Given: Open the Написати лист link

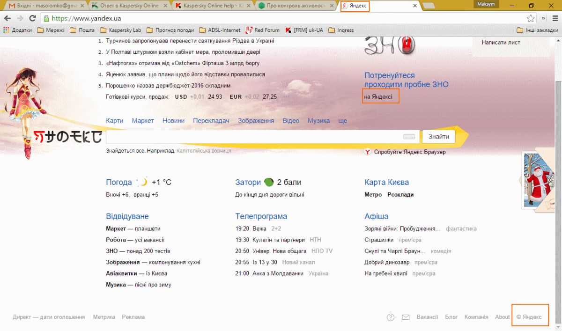Looking at the screenshot, I should (501, 43).
